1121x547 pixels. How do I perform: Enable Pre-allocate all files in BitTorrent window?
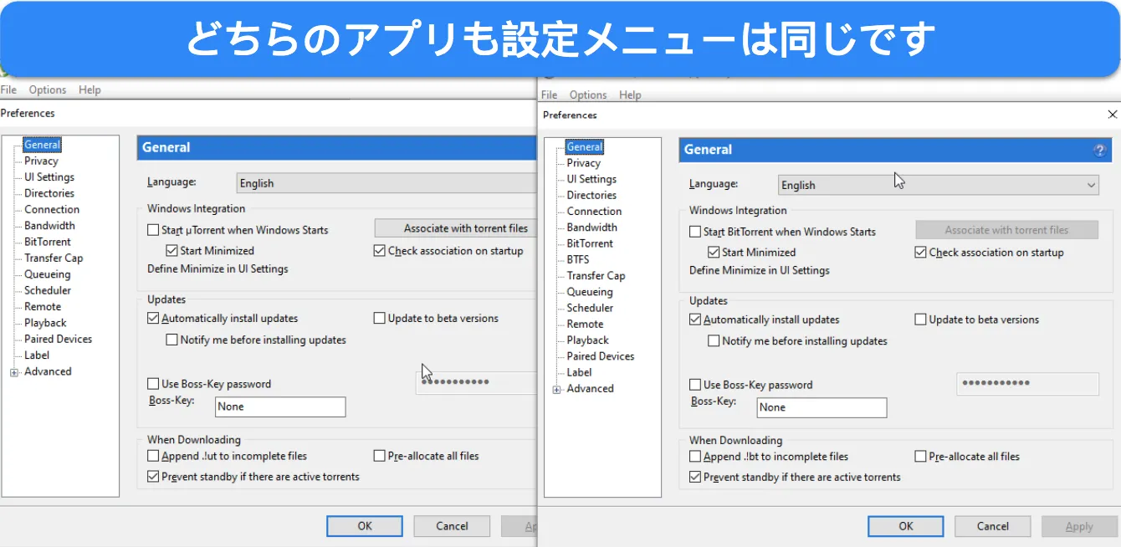coord(921,457)
